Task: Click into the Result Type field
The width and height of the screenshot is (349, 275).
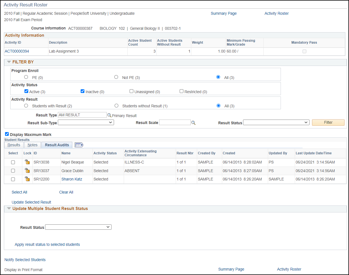Action: 82,115
